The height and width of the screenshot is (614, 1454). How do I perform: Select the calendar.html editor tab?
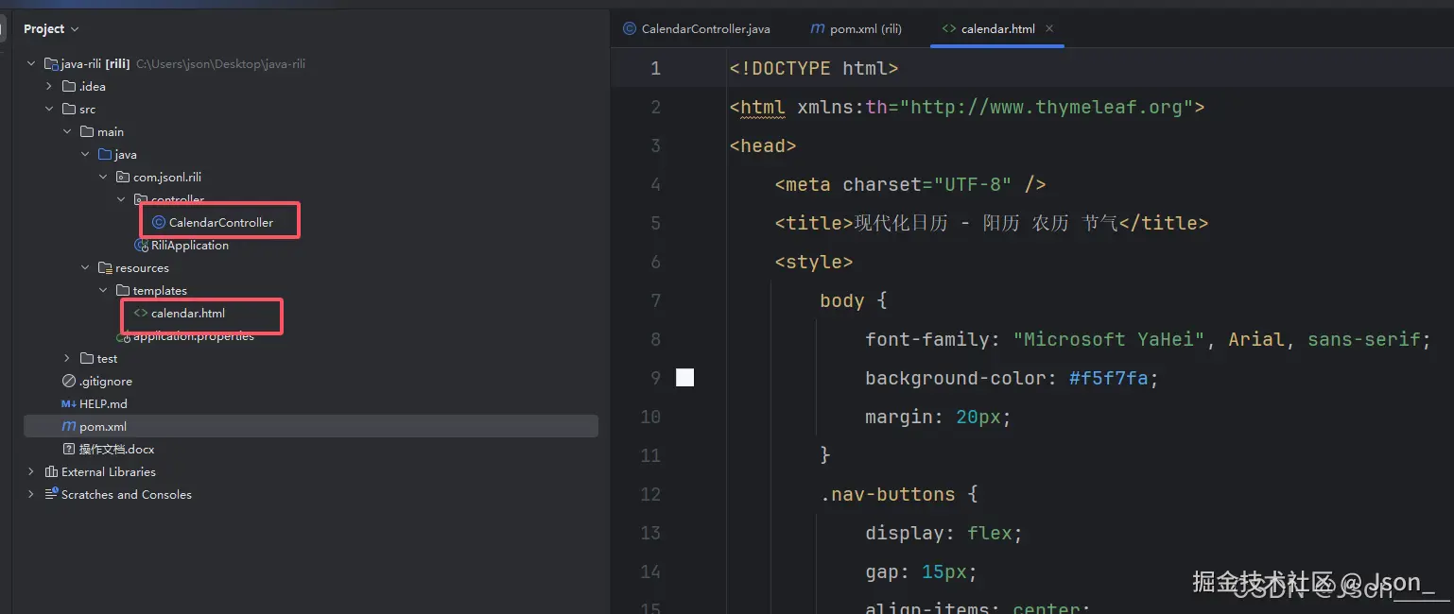997,29
